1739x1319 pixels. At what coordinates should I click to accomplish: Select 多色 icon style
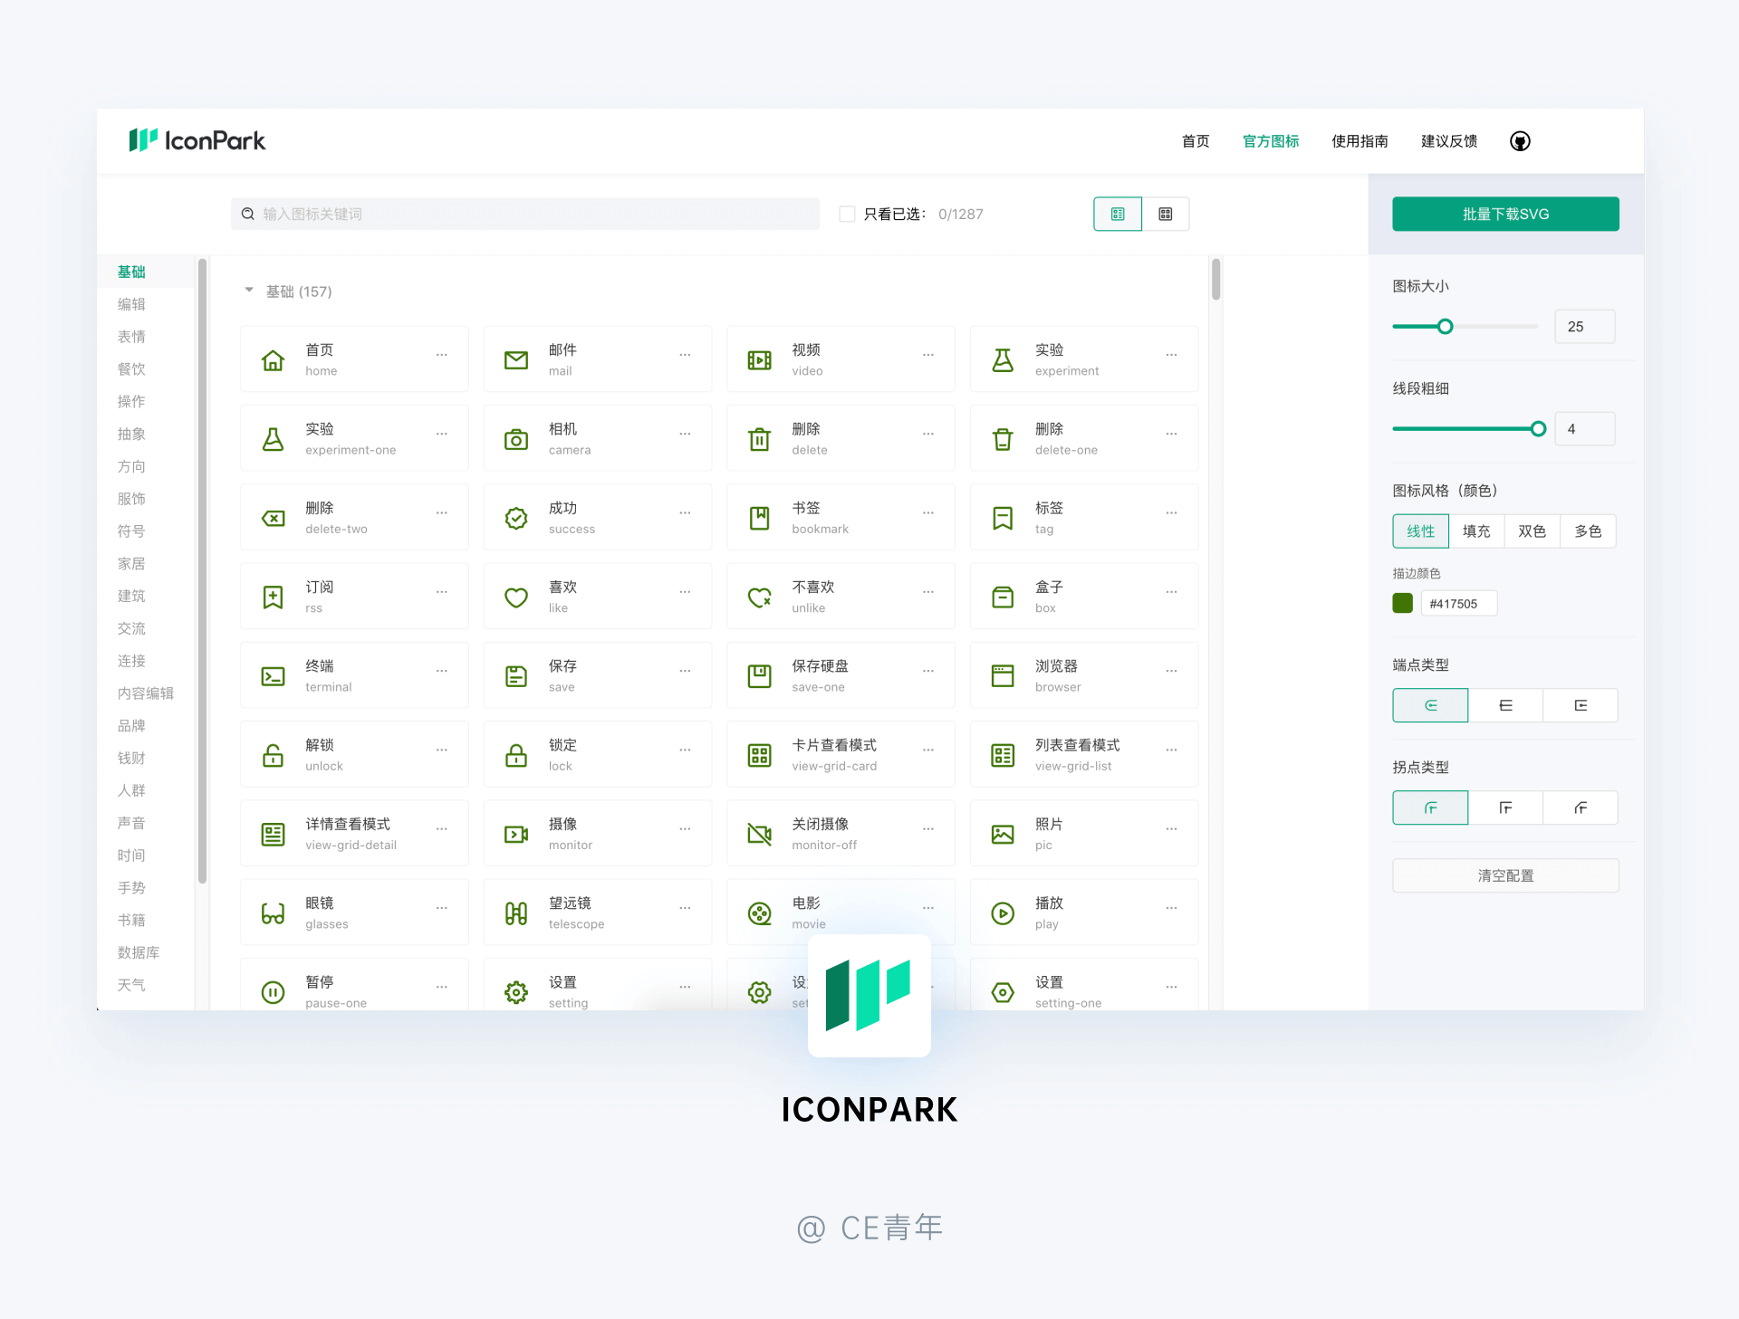pyautogui.click(x=1588, y=531)
